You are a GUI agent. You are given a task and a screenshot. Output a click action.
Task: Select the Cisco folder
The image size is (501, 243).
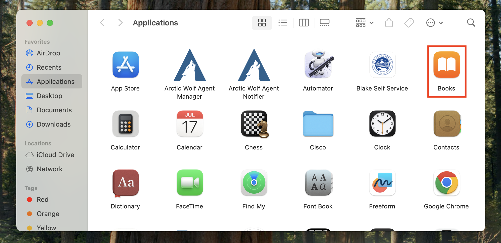[318, 124]
